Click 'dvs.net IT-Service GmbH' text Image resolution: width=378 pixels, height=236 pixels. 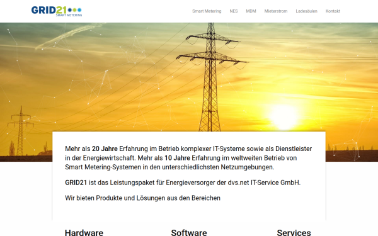[x=263, y=183]
